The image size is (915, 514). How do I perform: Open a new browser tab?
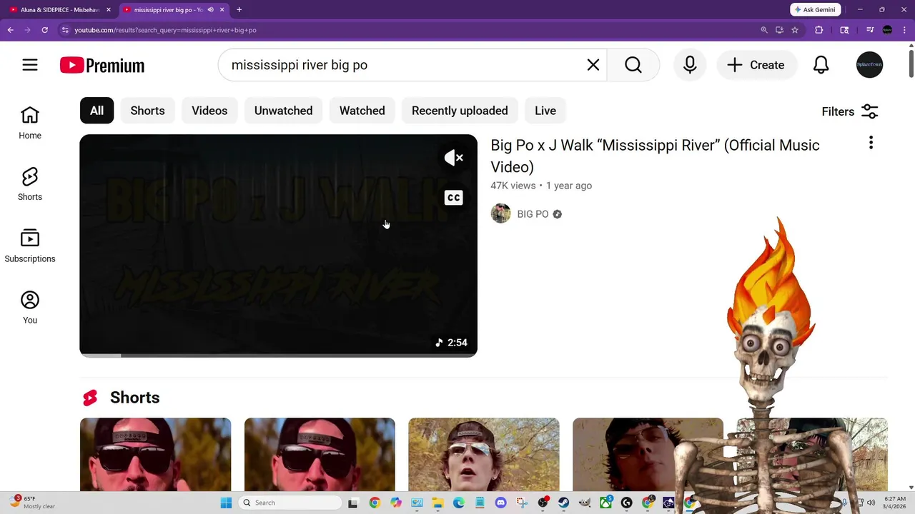click(239, 10)
